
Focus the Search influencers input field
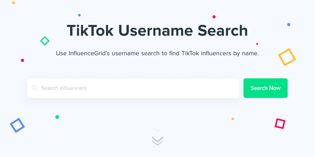point(137,88)
